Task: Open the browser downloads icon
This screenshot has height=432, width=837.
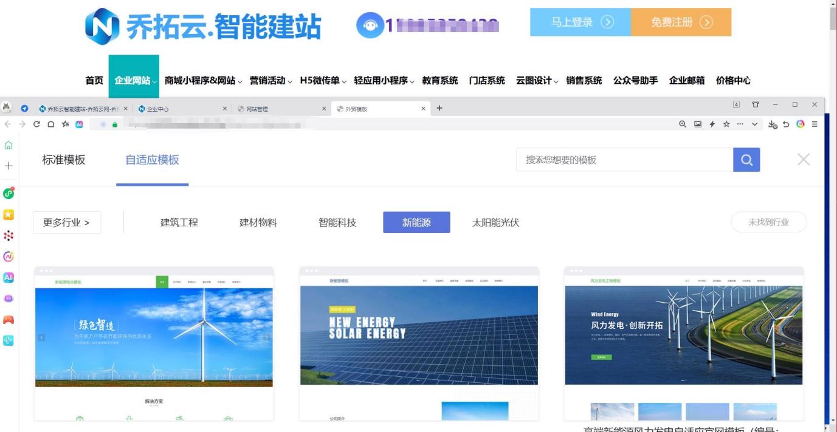Action: pos(773,124)
